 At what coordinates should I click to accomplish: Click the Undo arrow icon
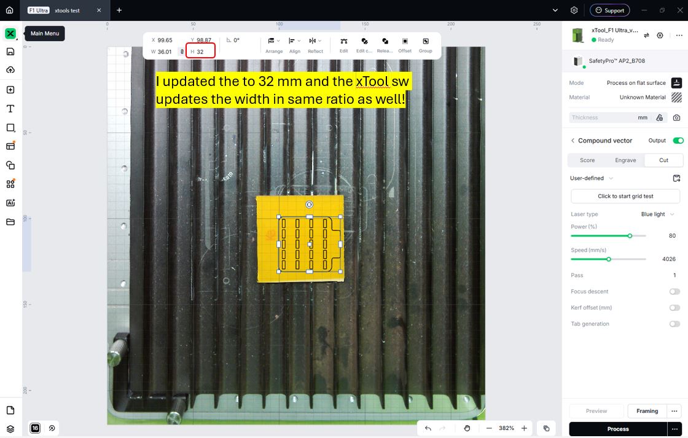point(428,428)
